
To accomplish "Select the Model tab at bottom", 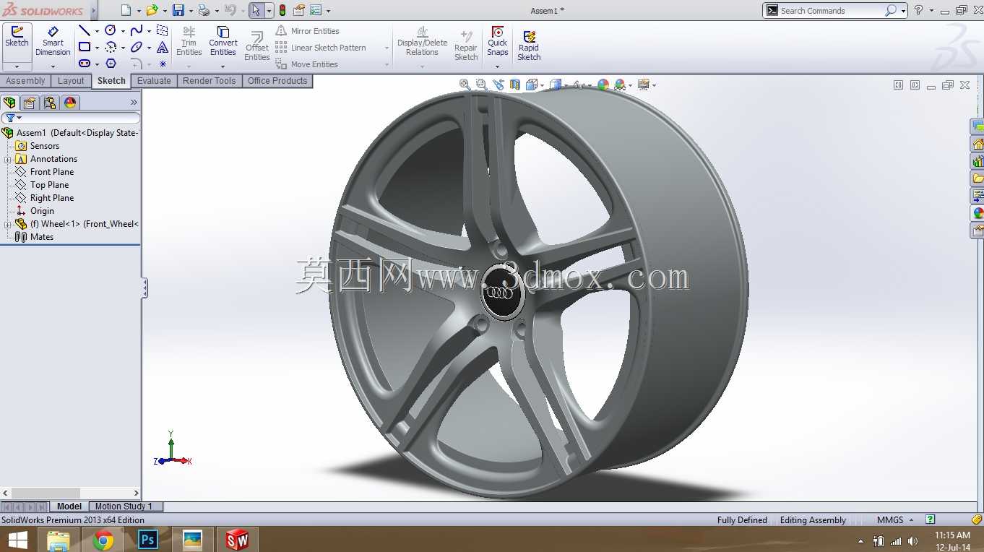I will coord(69,506).
